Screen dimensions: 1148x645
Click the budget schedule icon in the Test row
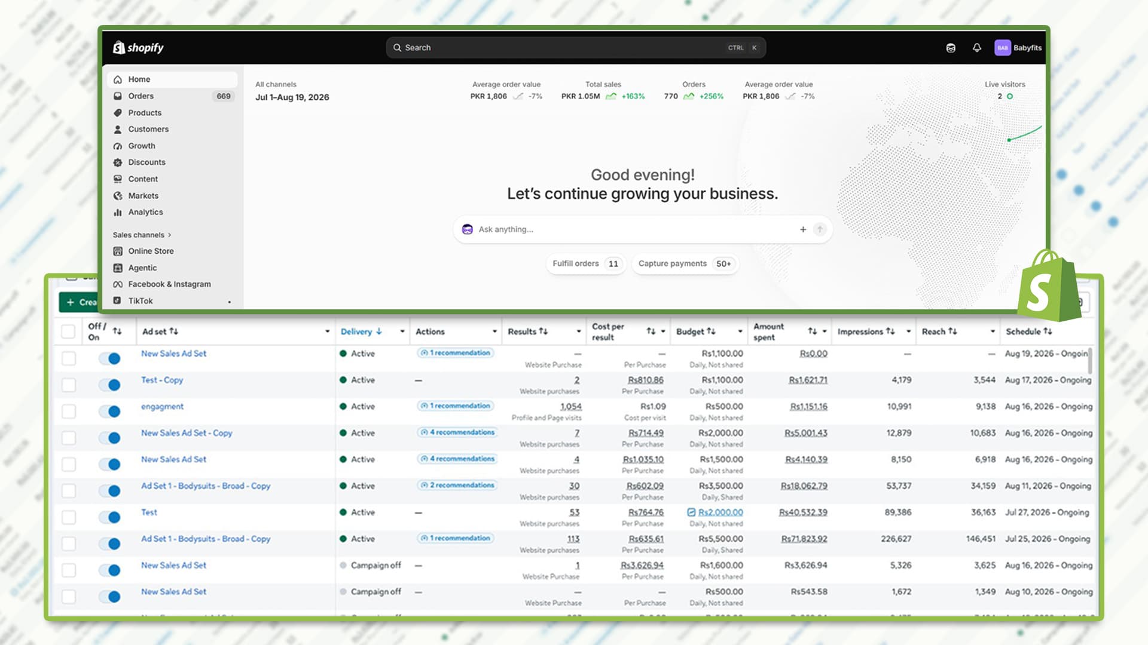click(691, 512)
